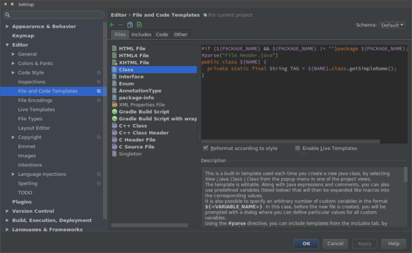412x253 pixels.
Task: Expand the Code Style node
Action: click(x=13, y=73)
